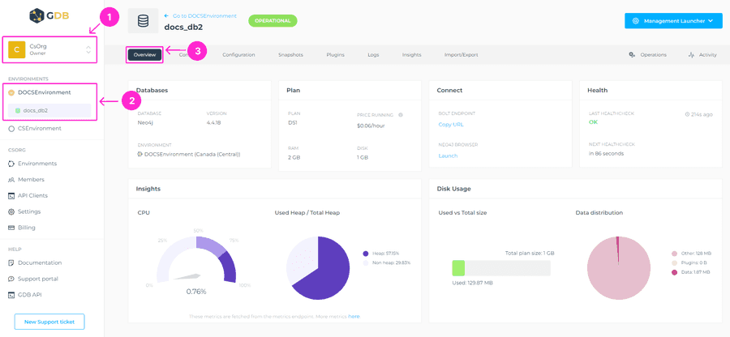Click the Data: 1.87 MB legend swatch

(x=674, y=272)
